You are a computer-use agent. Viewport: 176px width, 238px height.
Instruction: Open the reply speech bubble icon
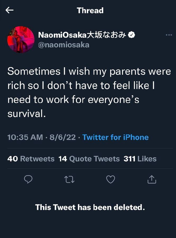pyautogui.click(x=28, y=179)
